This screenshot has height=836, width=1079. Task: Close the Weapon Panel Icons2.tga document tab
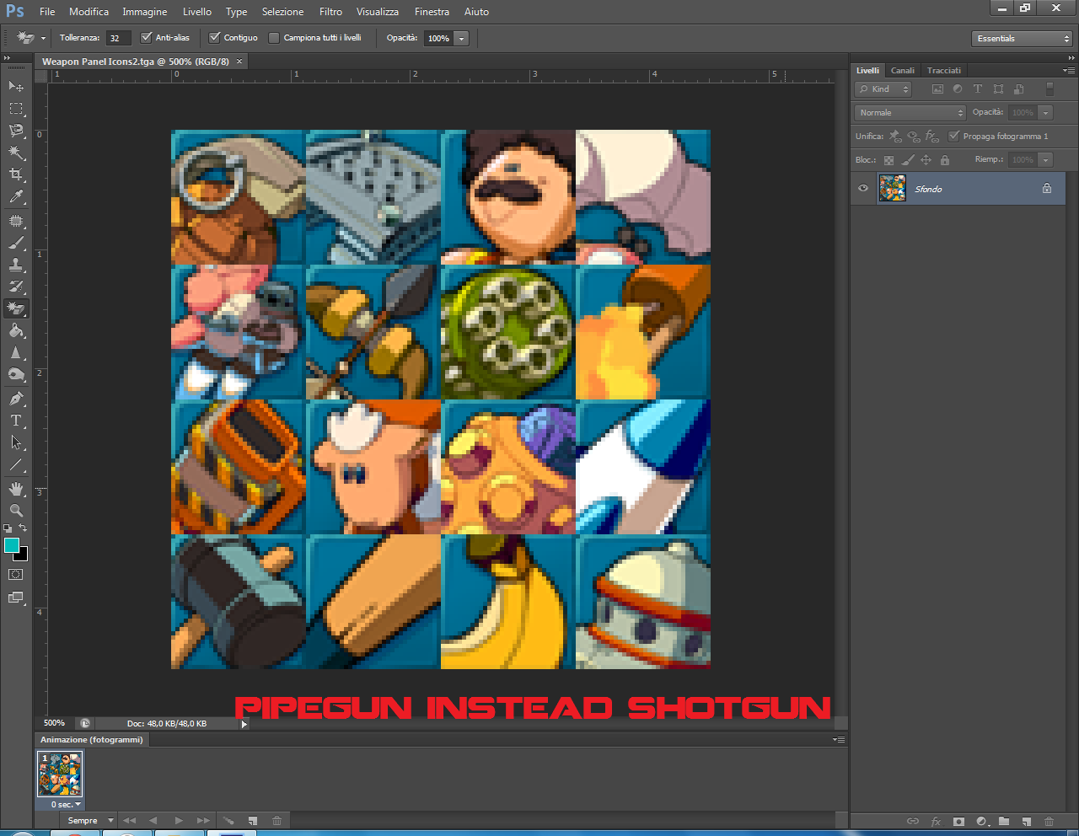pos(239,62)
